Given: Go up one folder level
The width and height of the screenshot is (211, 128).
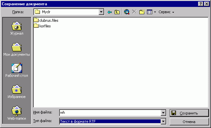Looking at the screenshot, I should 117,12.
